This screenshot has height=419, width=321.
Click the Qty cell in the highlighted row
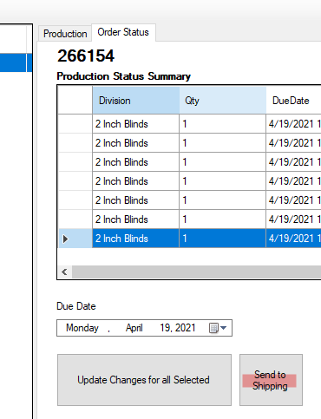point(222,239)
